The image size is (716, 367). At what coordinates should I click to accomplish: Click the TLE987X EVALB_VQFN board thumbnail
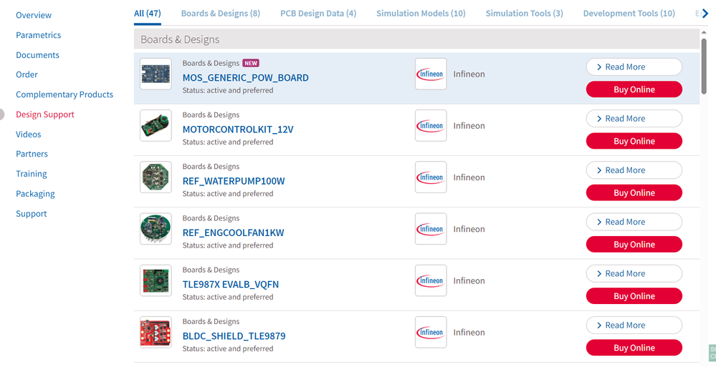click(x=156, y=280)
